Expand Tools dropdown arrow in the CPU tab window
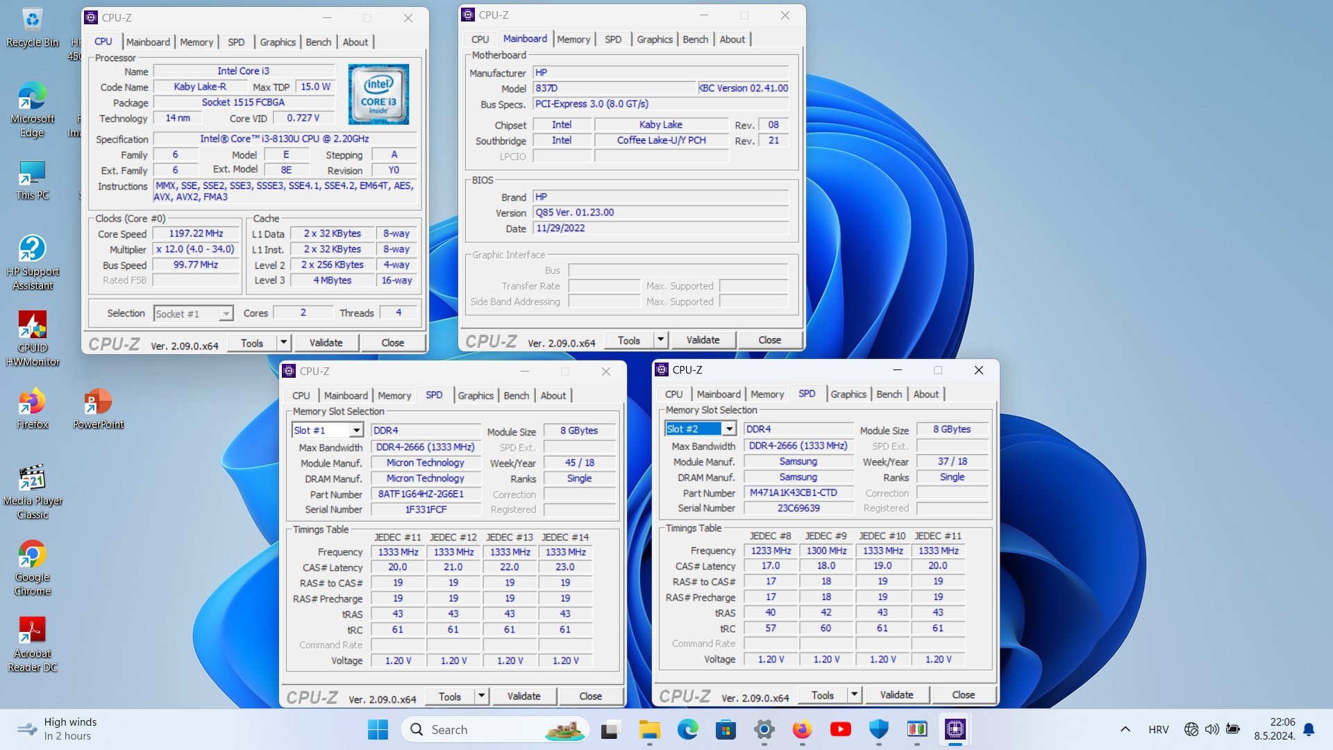1333x750 pixels. point(283,342)
